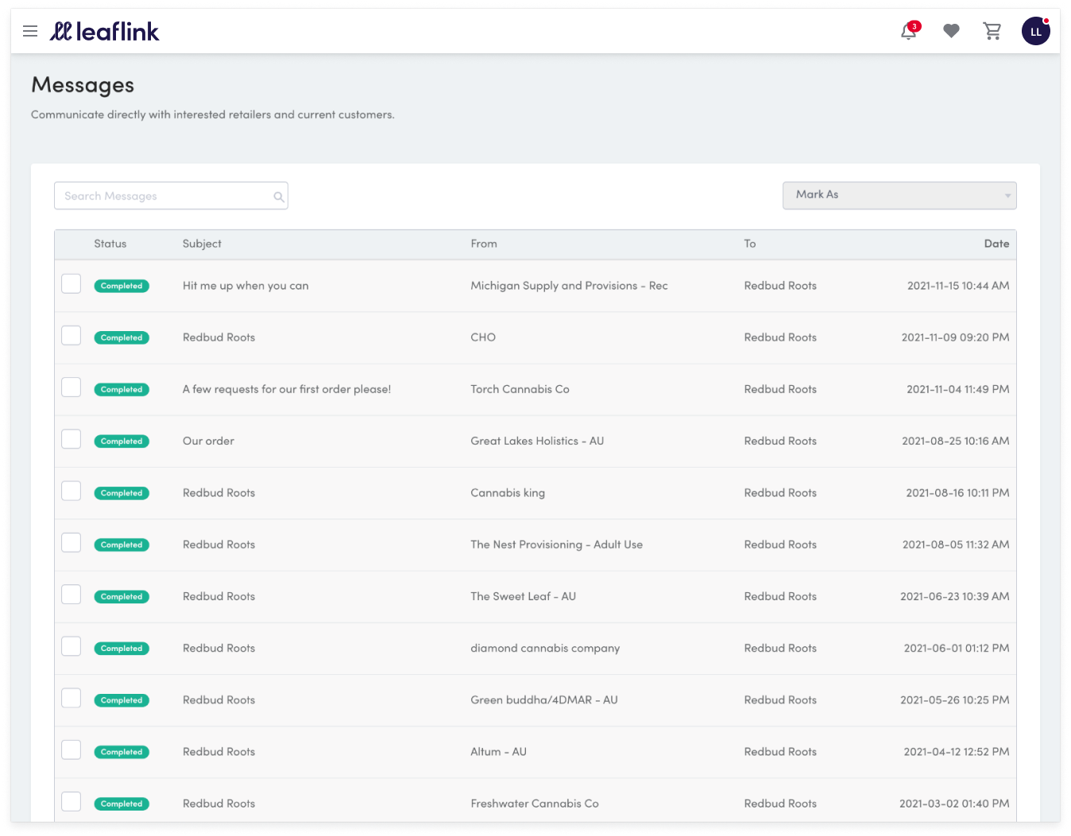Click date '2021-11-09 09:20 PM'
Image resolution: width=1071 pixels, height=836 pixels.
coord(955,337)
